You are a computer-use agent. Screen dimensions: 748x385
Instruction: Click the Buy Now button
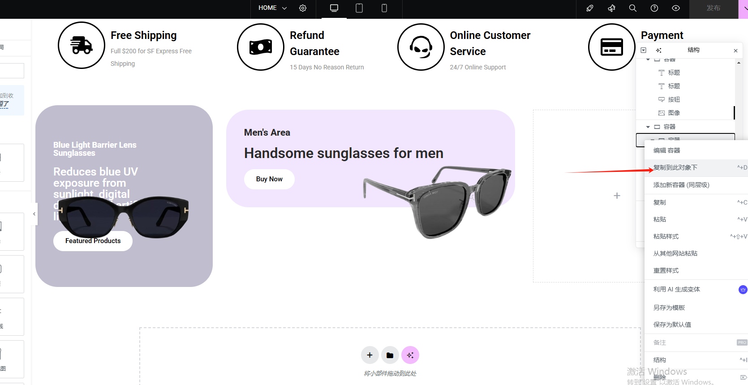[269, 179]
